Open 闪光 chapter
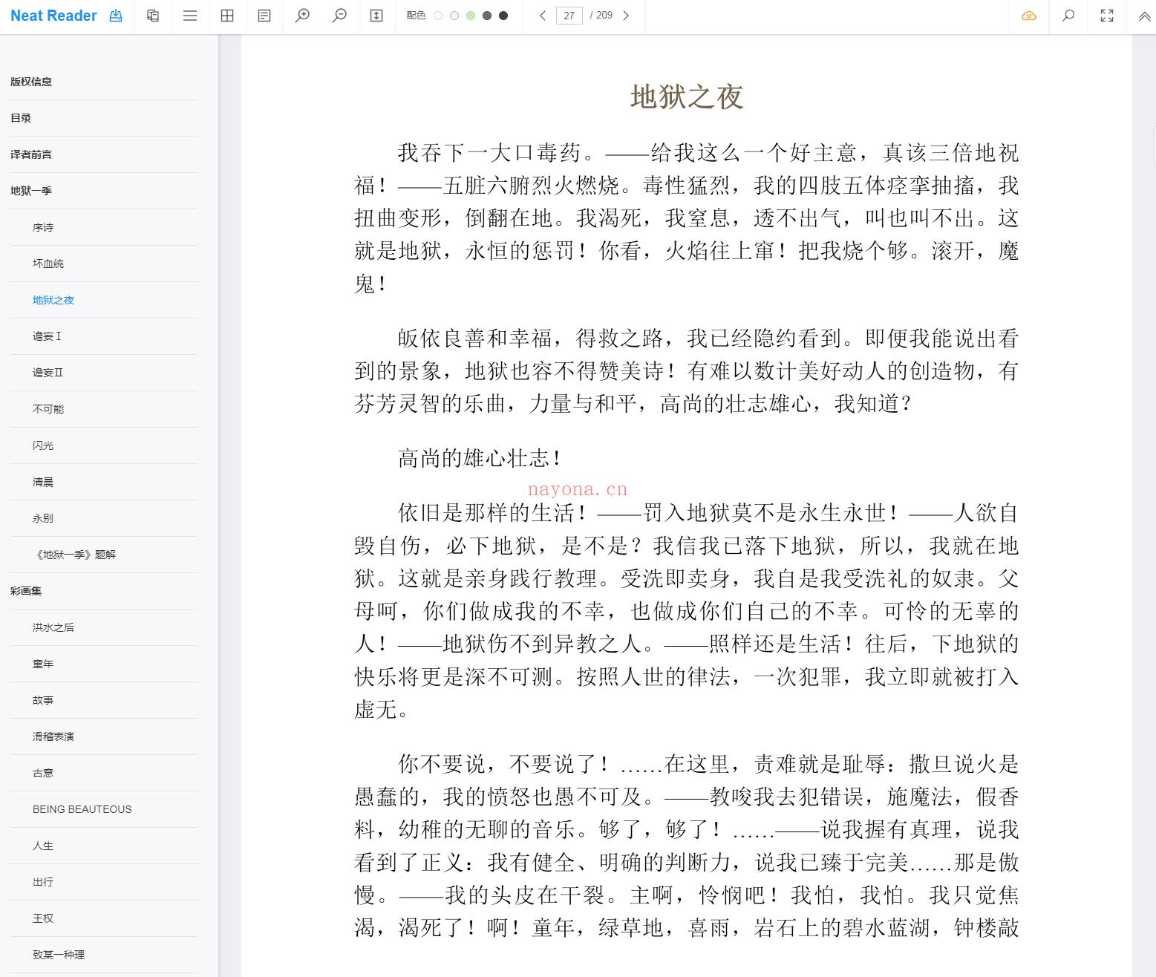1156x977 pixels. (43, 445)
